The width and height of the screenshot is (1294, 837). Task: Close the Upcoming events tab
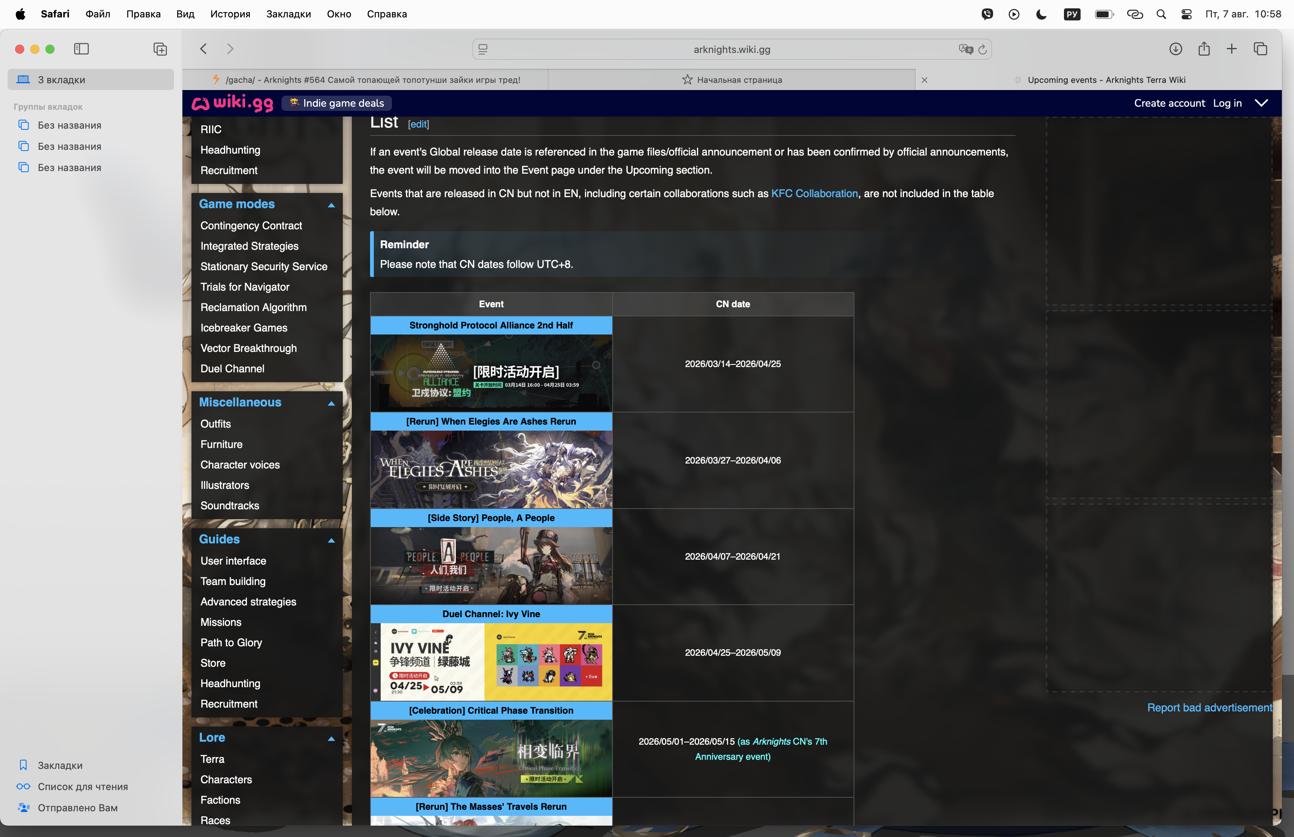[x=924, y=80]
